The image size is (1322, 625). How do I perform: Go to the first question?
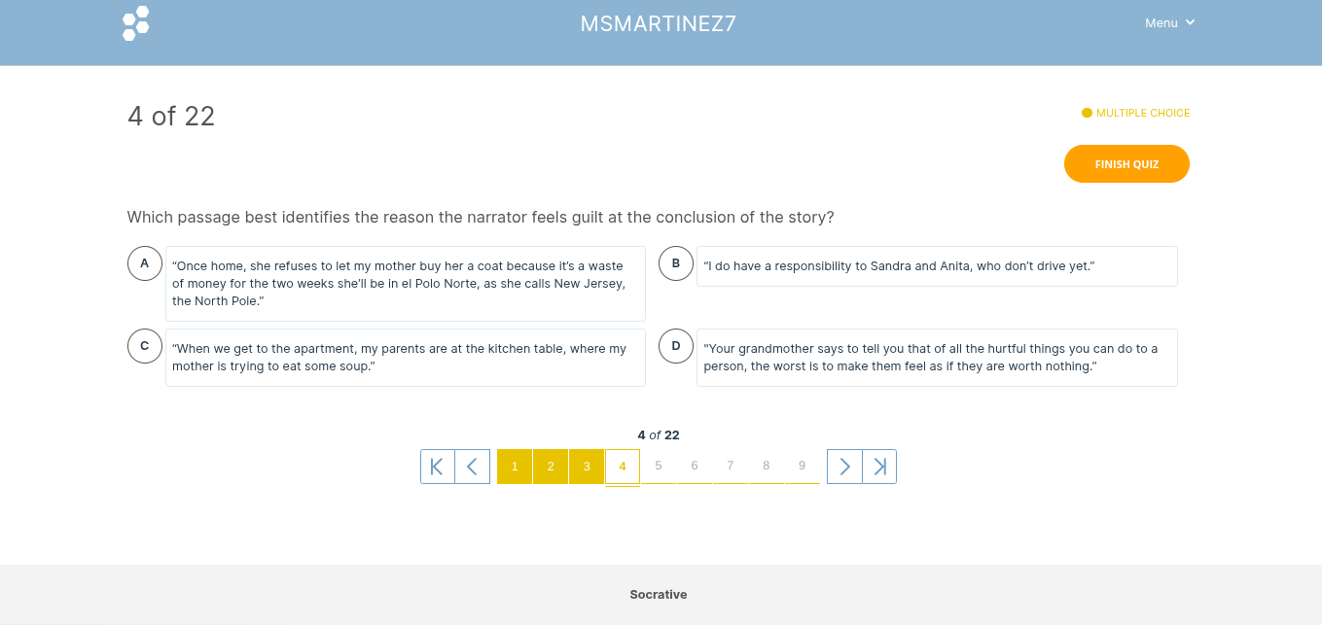438,467
